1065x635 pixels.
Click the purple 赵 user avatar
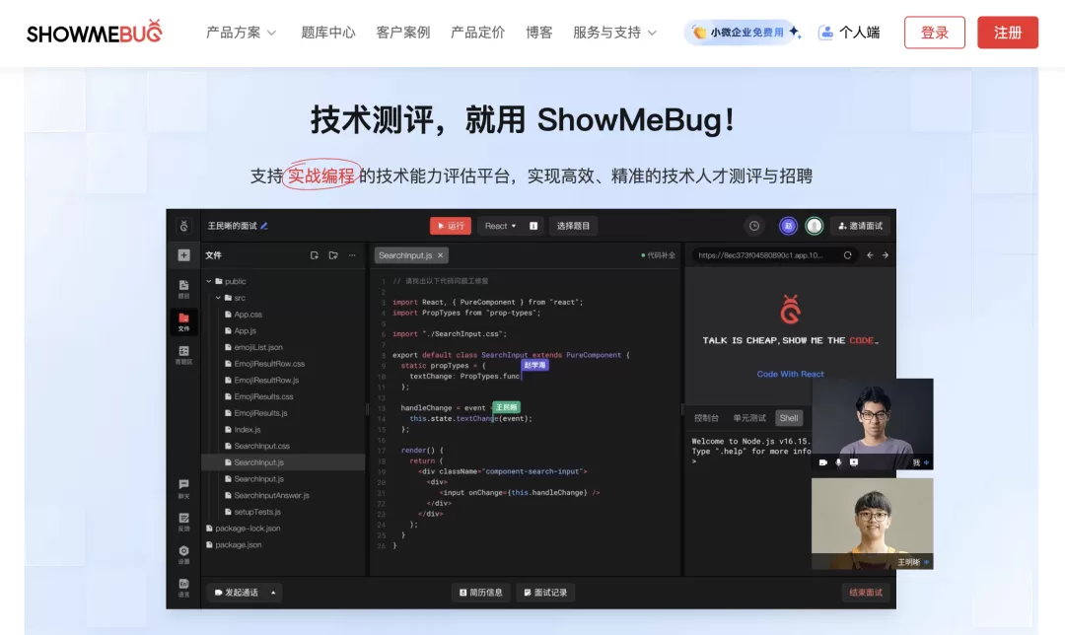(x=788, y=226)
